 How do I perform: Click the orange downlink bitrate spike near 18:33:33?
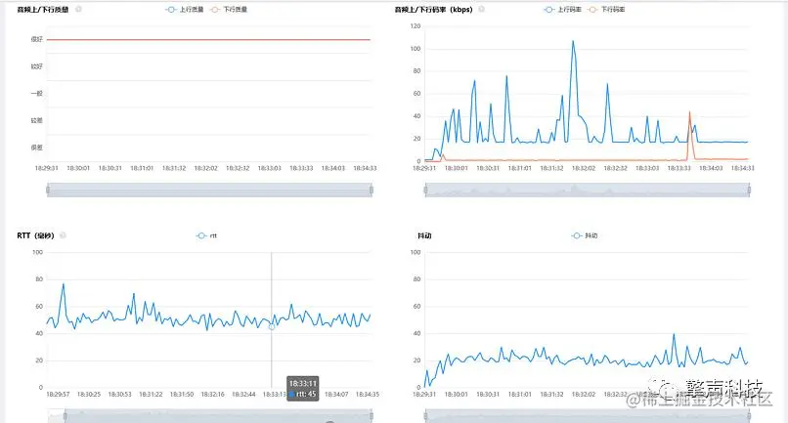[x=689, y=112]
